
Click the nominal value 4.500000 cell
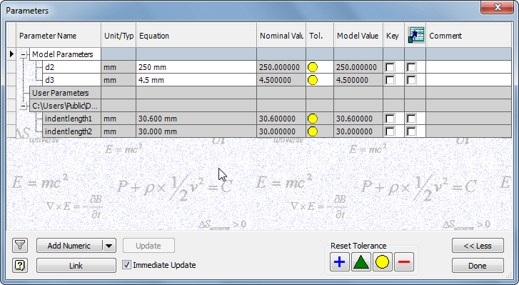tap(281, 80)
